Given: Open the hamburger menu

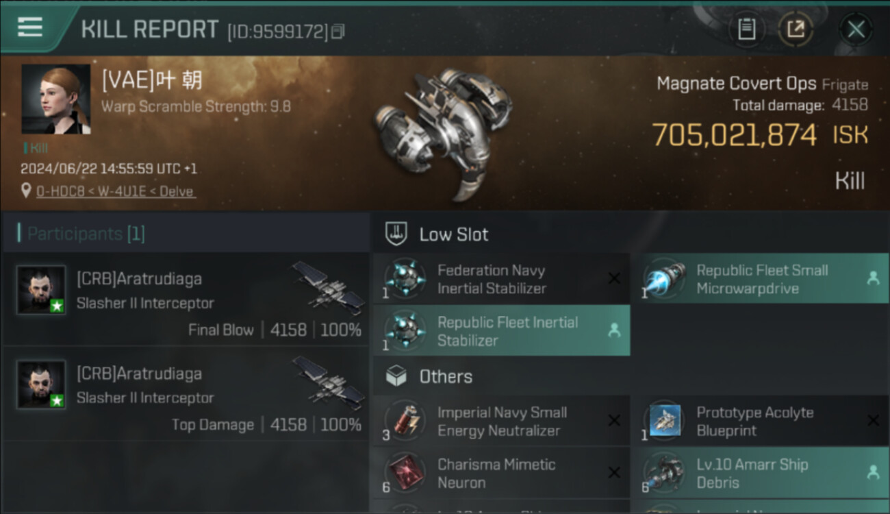Looking at the screenshot, I should 30,27.
